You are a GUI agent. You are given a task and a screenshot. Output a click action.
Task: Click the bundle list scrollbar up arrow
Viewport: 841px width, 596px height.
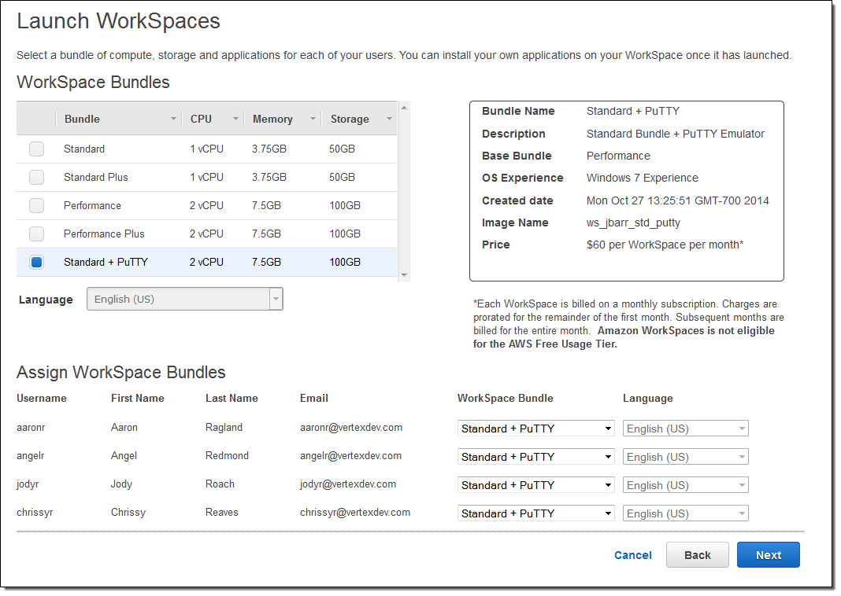pos(405,108)
